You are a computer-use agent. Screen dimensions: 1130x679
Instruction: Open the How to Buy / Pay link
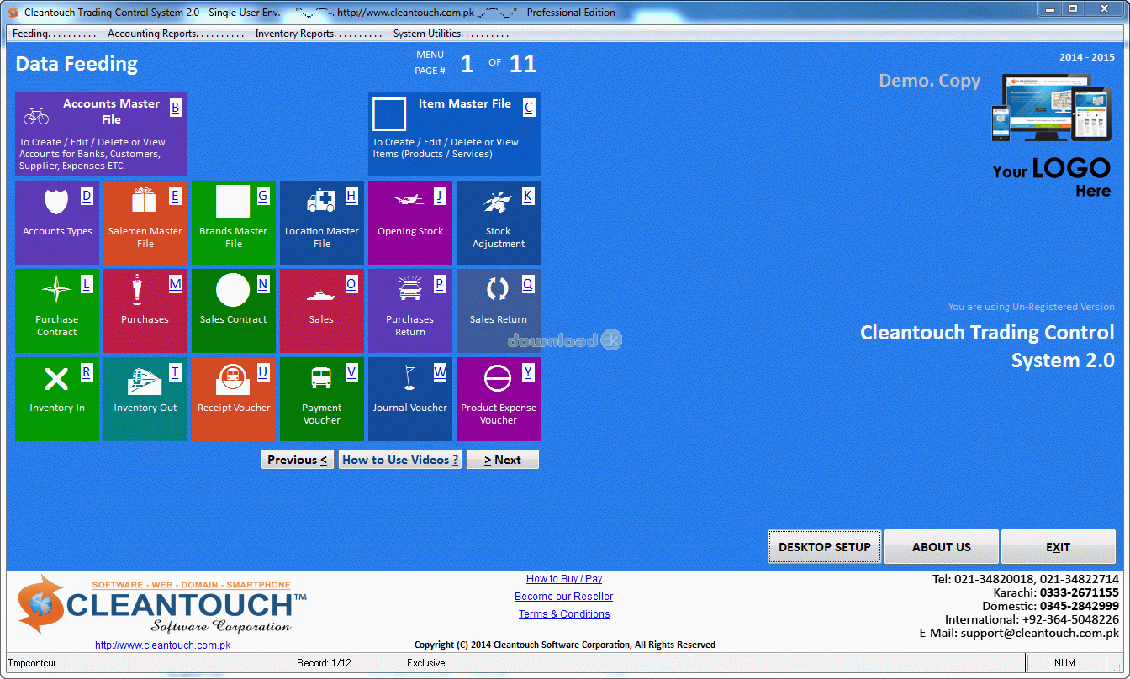(x=564, y=579)
